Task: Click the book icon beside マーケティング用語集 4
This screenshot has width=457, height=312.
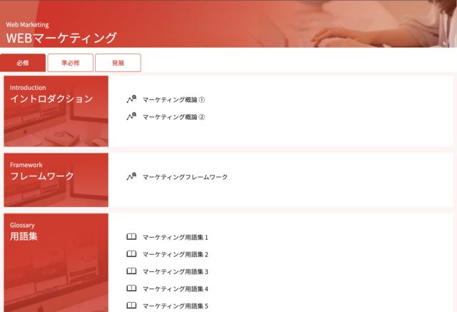Action: [131, 288]
